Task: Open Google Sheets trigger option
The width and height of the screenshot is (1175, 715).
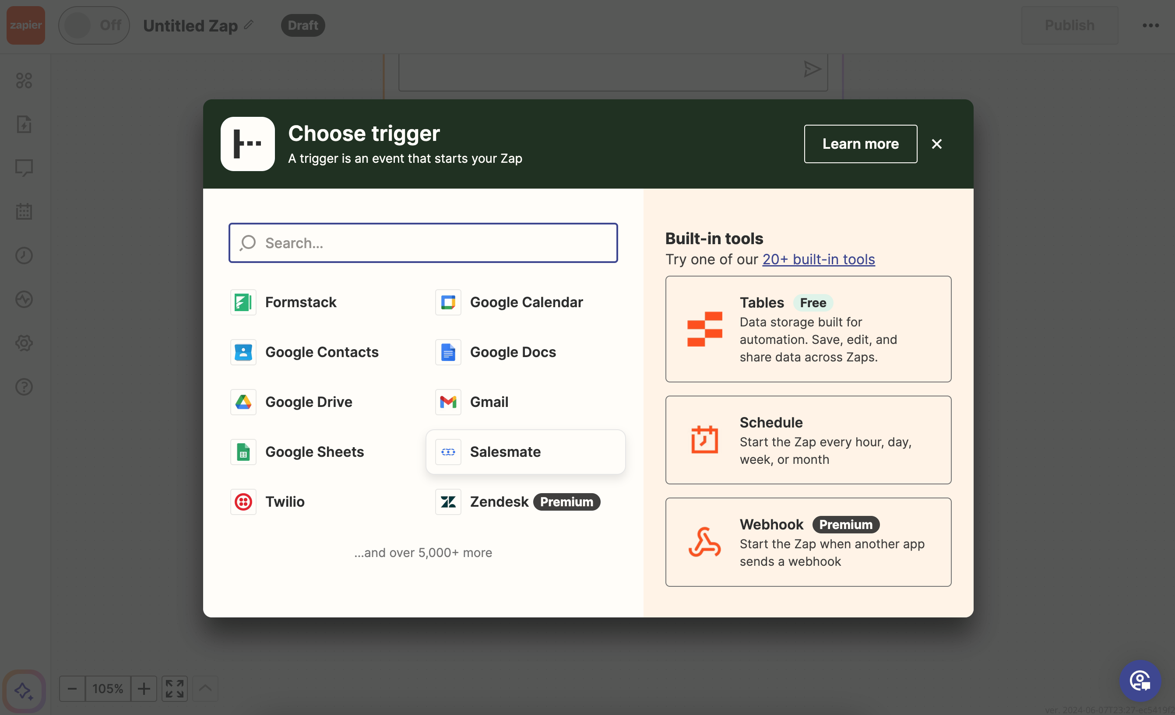Action: click(314, 452)
